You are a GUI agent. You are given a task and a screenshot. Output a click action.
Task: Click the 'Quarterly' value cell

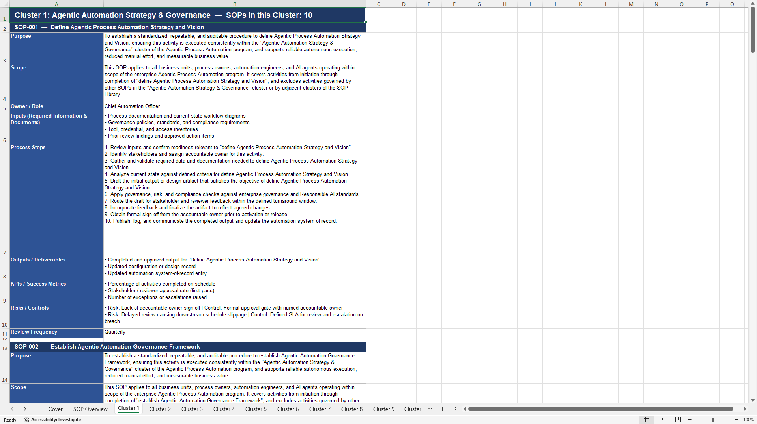tap(235, 333)
